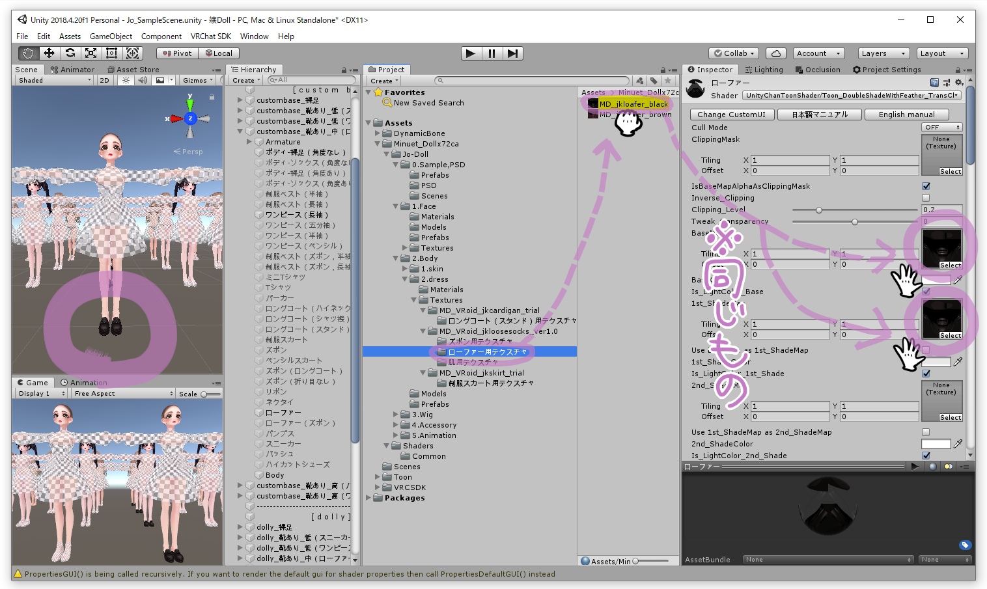Click the Pause button

492,53
